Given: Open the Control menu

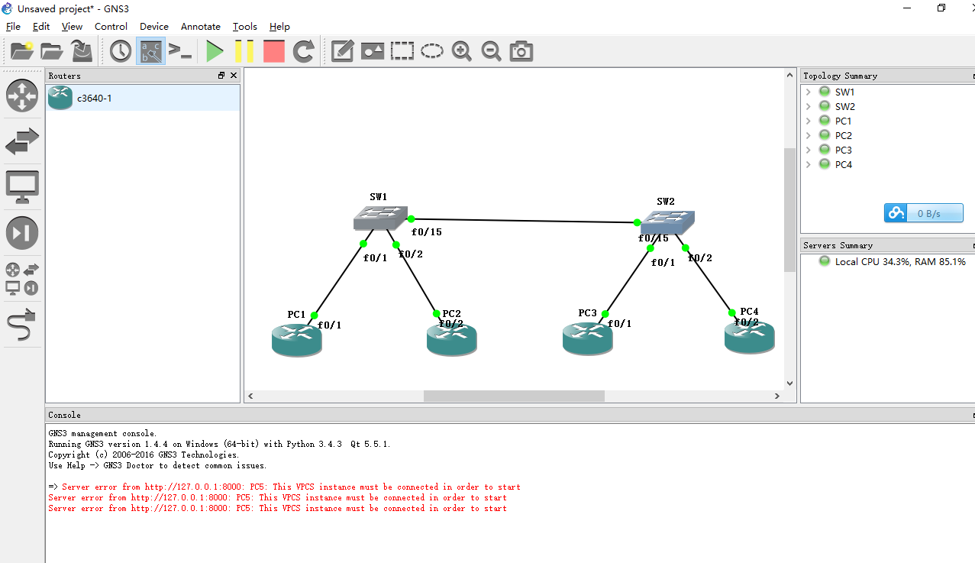Looking at the screenshot, I should pyautogui.click(x=111, y=26).
